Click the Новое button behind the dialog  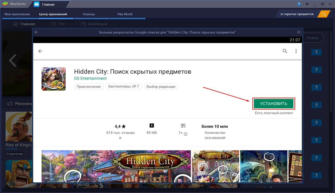click(313, 38)
